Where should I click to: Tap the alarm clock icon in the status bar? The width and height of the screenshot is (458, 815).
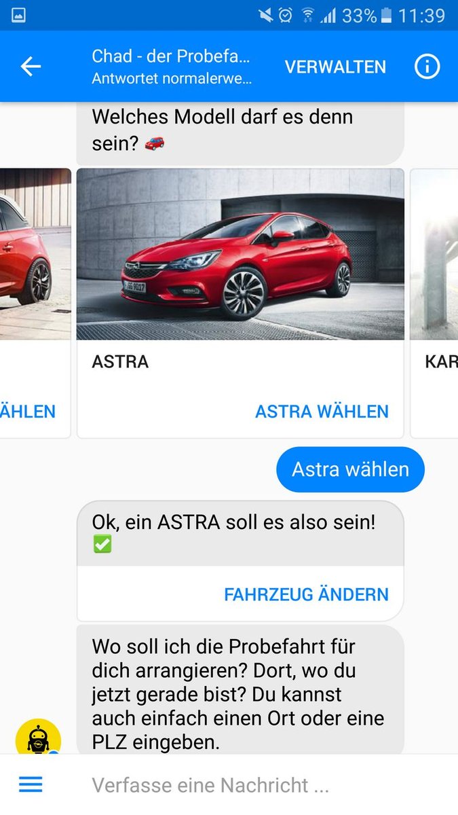286,15
